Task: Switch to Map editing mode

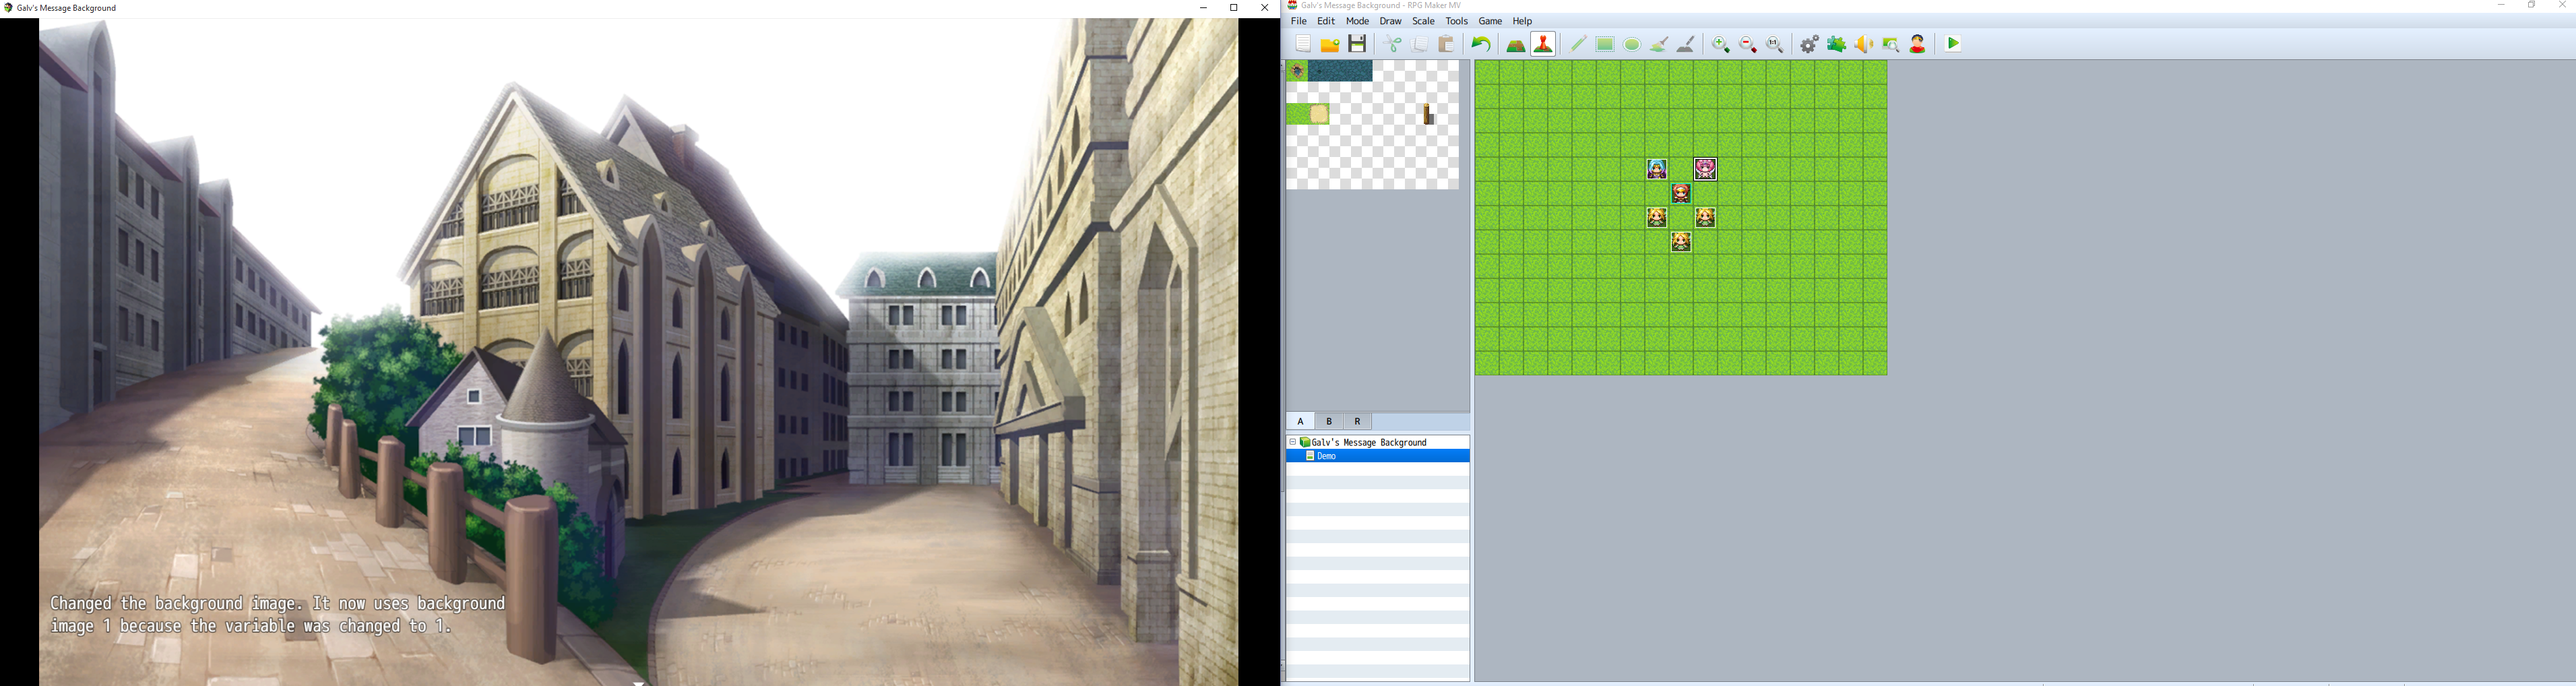Action: tap(1516, 45)
